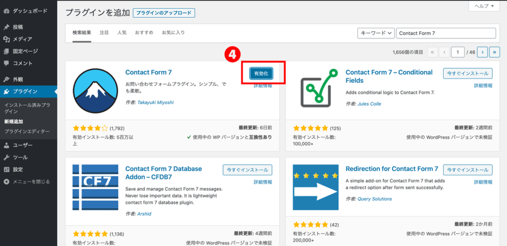
Task: Switch to the 注目 tab
Action: coord(104,33)
